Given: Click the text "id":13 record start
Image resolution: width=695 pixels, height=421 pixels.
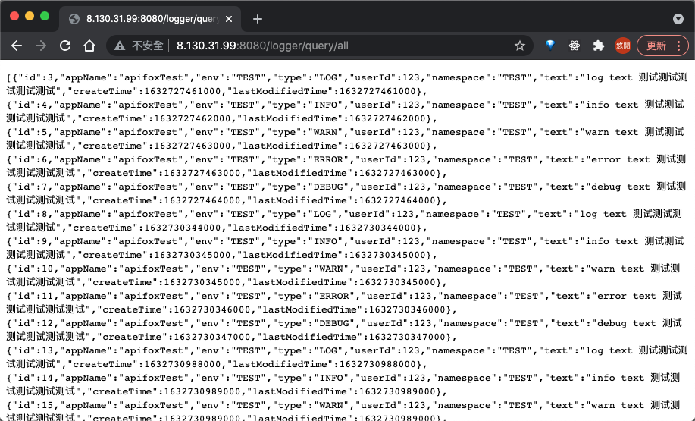Looking at the screenshot, I should point(32,351).
